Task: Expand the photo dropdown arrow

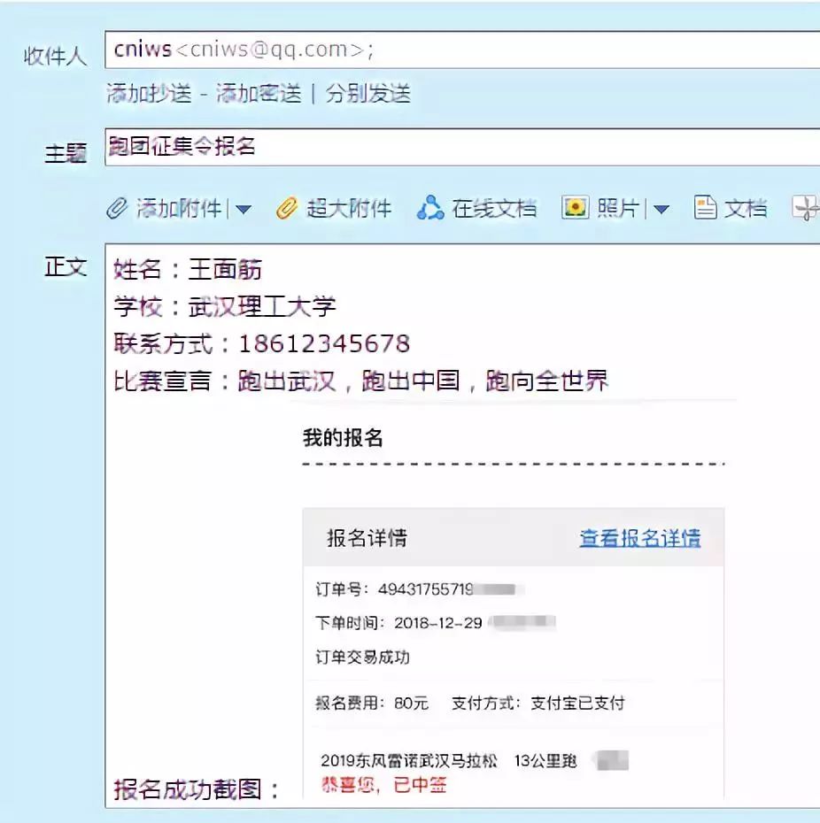Action: click(661, 210)
